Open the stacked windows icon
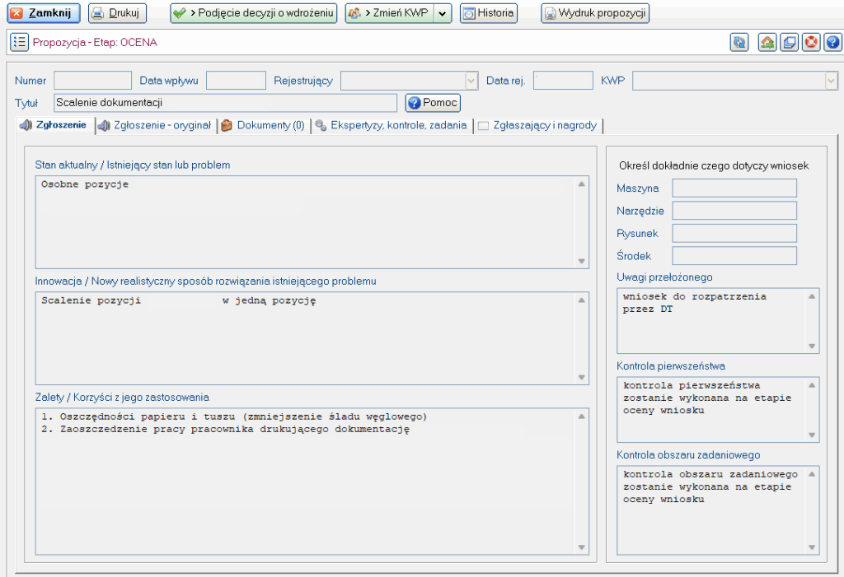The height and width of the screenshot is (577, 844). pos(789,42)
